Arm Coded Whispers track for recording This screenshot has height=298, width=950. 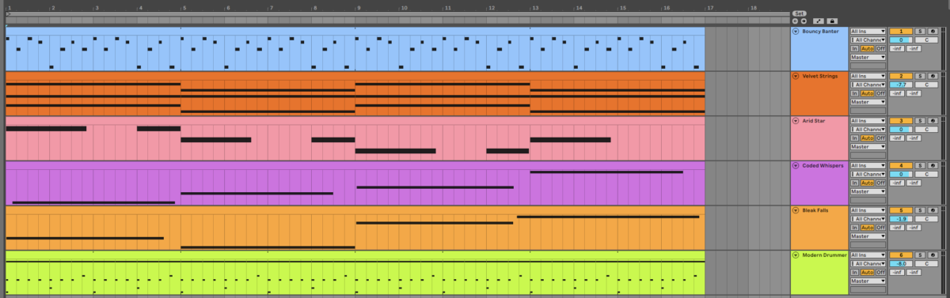pos(933,165)
